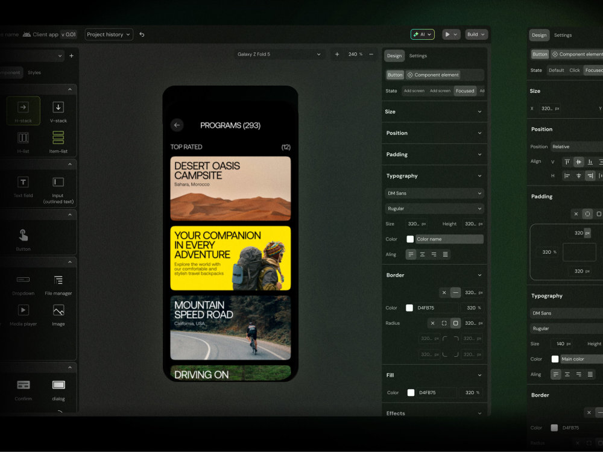Tap the back arrow in the phone preview

point(177,125)
